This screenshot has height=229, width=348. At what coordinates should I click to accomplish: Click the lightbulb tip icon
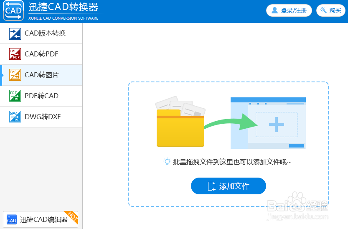tap(167, 162)
